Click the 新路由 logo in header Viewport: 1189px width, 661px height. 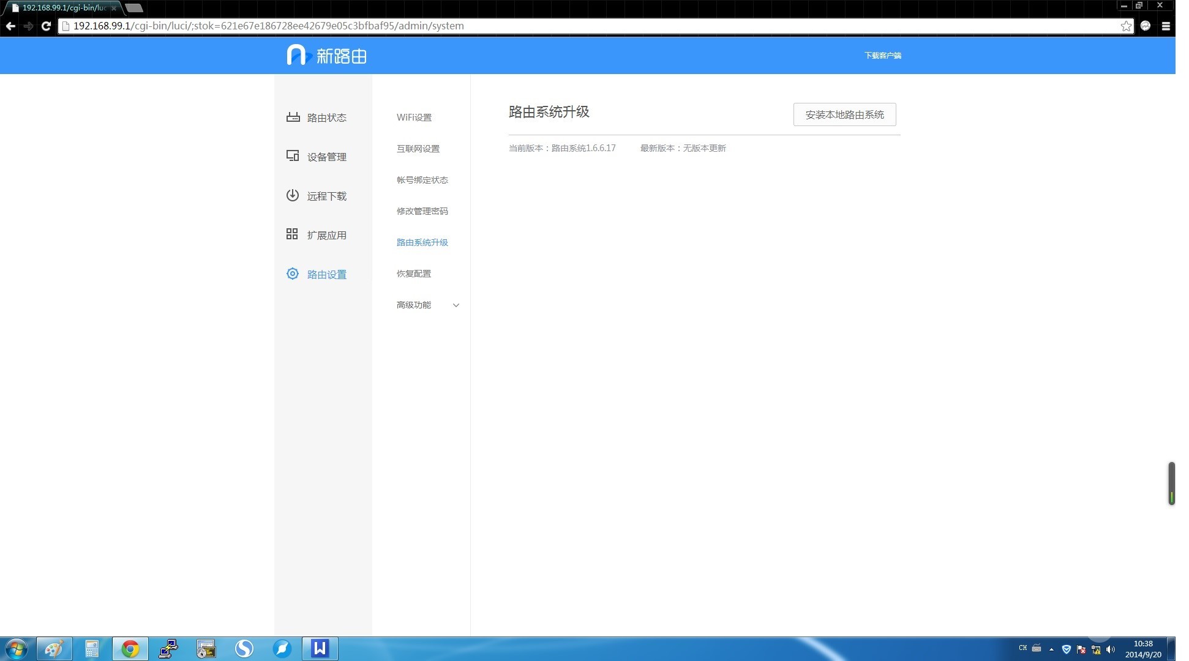click(x=326, y=56)
